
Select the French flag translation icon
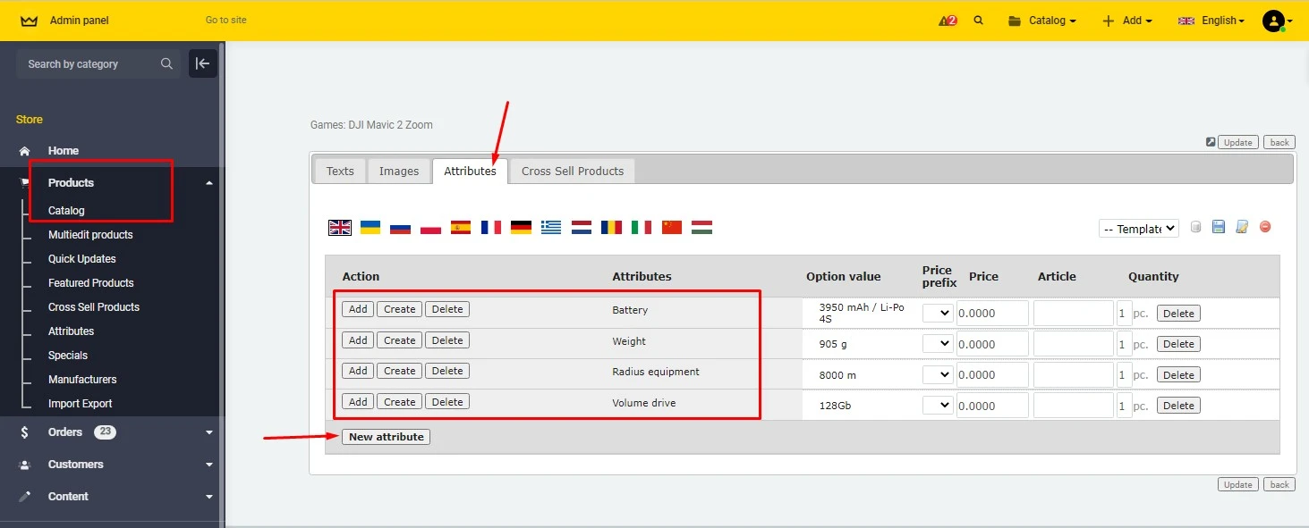[490, 227]
